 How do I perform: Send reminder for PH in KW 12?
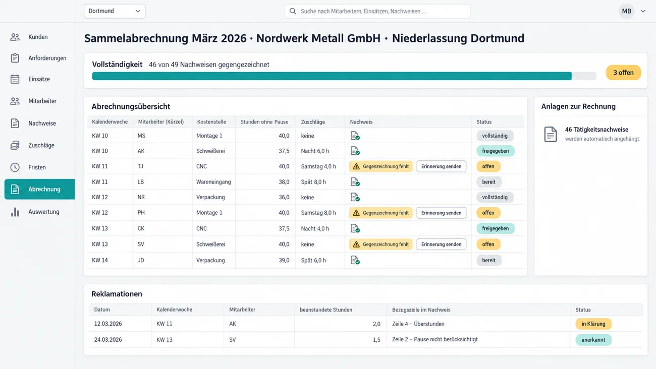[441, 213]
